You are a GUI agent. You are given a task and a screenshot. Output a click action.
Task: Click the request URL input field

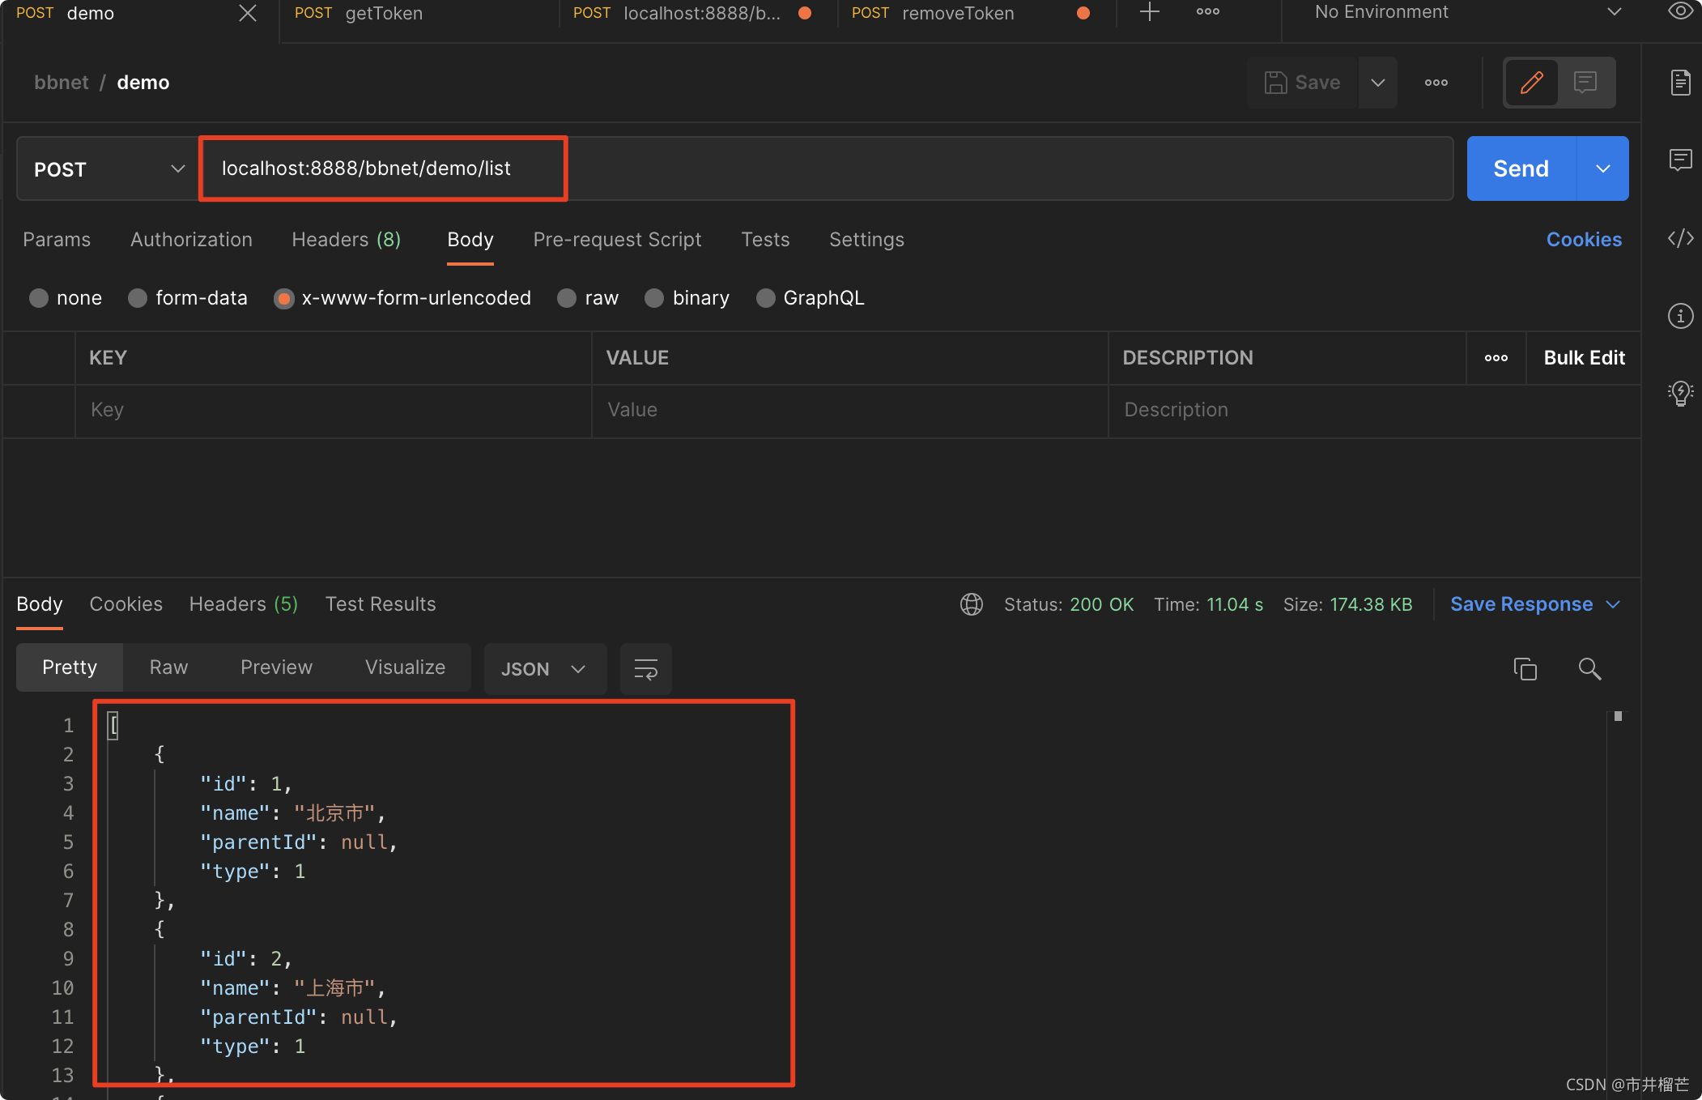[x=826, y=168]
